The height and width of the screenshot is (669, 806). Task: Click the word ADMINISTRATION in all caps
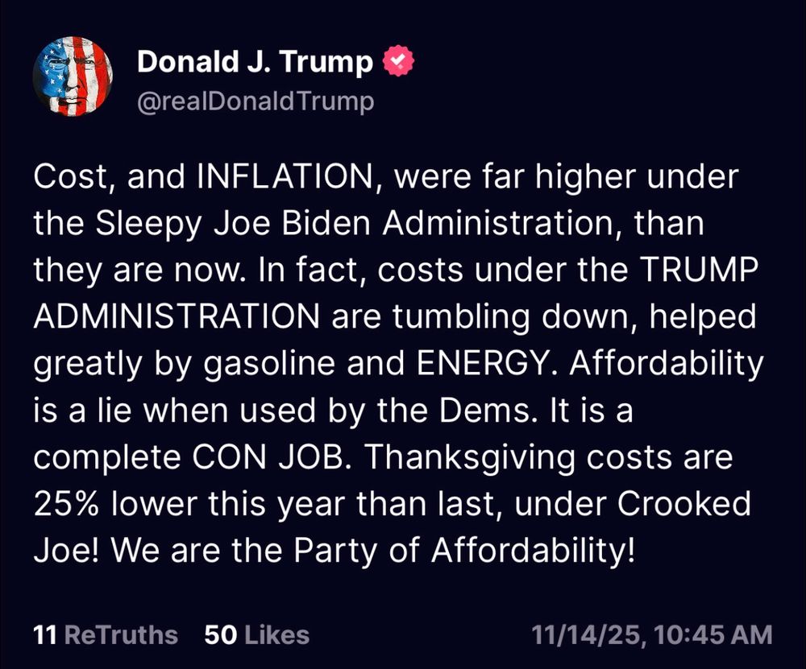tap(177, 316)
